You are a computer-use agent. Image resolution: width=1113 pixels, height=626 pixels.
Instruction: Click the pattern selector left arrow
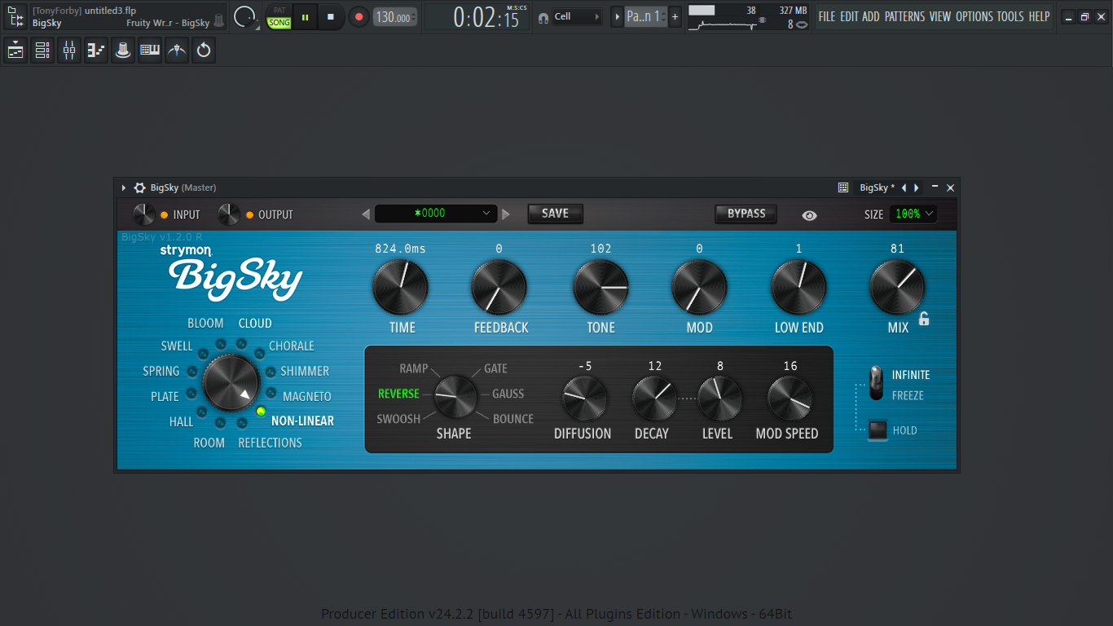pyautogui.click(x=617, y=16)
